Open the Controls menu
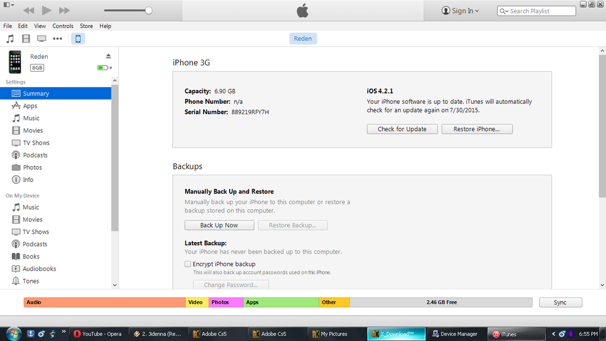Image resolution: width=606 pixels, height=341 pixels. point(63,26)
